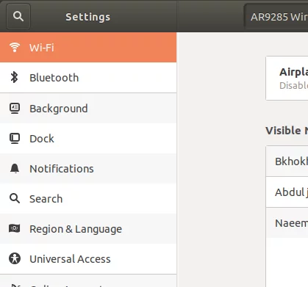Click the Settings window title
This screenshot has width=308, height=287.
point(87,17)
